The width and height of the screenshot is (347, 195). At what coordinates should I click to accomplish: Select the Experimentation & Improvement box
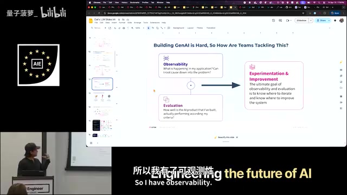(x=274, y=86)
